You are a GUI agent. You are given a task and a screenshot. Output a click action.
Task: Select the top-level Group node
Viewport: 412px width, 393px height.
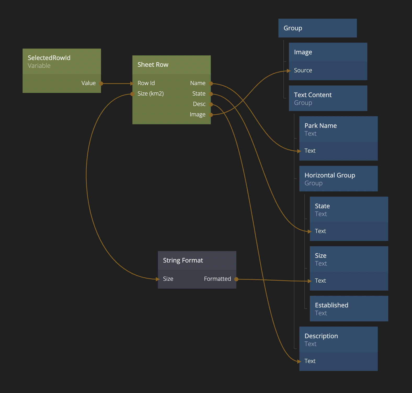317,28
